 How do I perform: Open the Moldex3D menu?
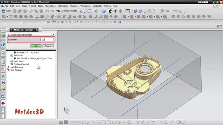click(x=97, y=6)
